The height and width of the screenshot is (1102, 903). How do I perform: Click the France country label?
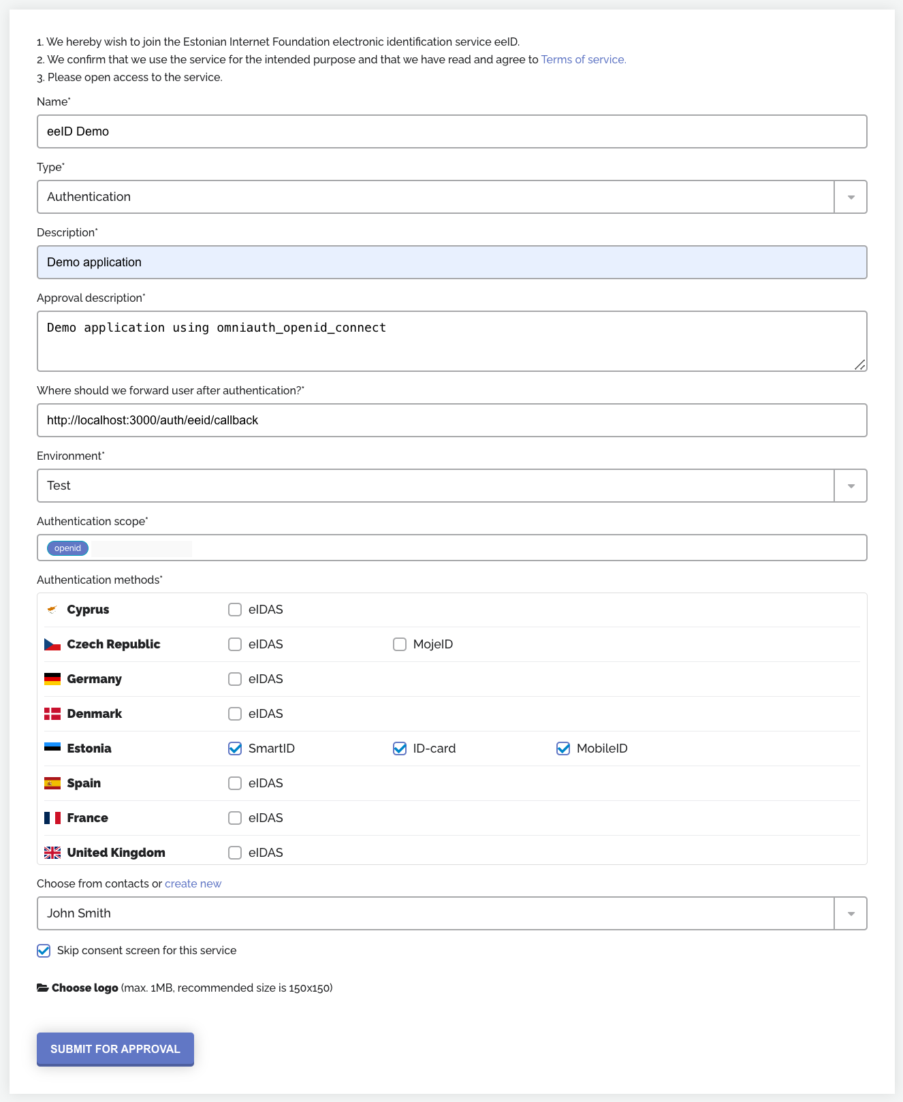[x=88, y=818]
